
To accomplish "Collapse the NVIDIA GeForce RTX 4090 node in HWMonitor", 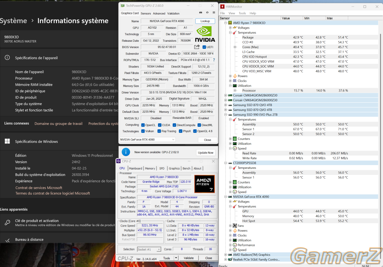I will [226, 197].
